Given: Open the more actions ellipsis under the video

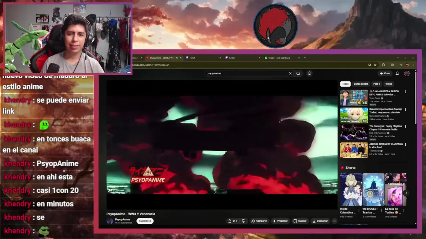Looking at the screenshot, I should pos(334,221).
